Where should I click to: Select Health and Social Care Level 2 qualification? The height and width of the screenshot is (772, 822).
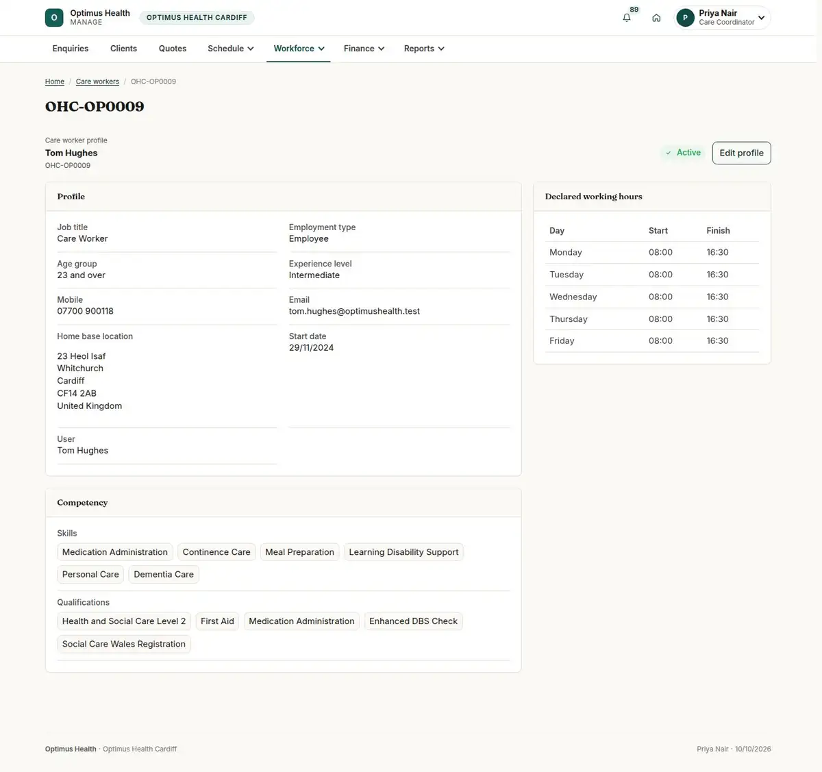(124, 621)
